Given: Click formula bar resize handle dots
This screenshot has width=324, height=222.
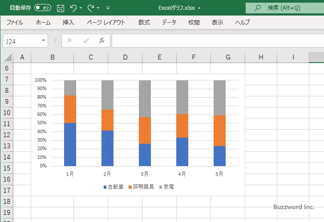Looking at the screenshot, I should click(x=55, y=40).
